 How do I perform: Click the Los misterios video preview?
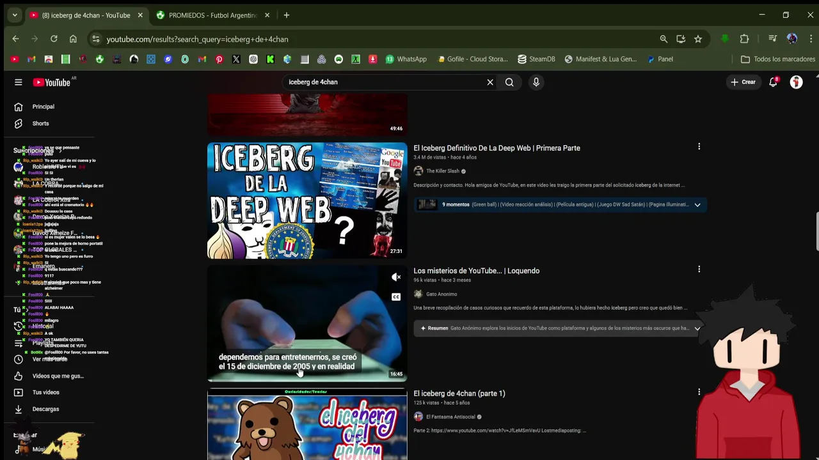307,323
